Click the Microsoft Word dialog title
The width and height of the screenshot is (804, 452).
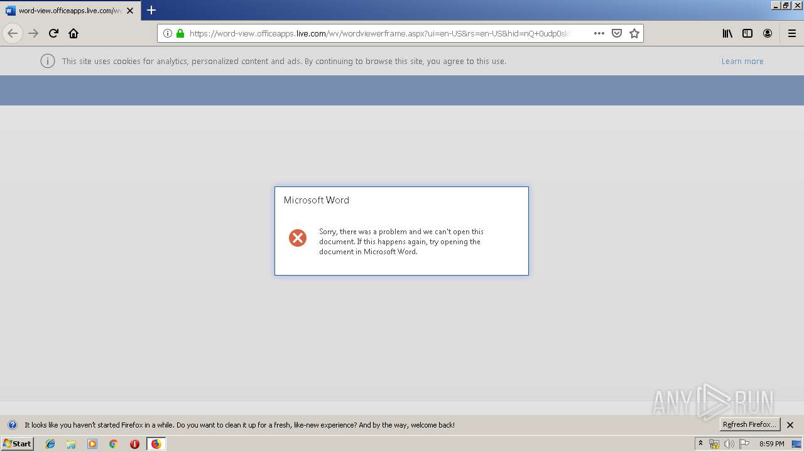point(316,200)
